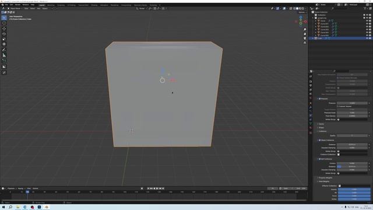
Task: Open the timeline Playback menu
Action: click(12, 188)
